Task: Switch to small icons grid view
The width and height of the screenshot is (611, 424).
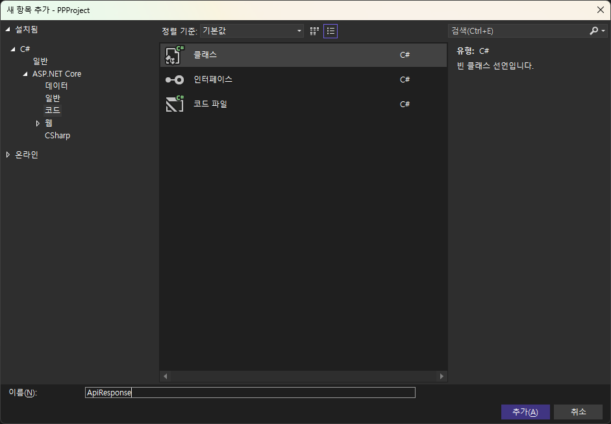Action: [x=314, y=31]
